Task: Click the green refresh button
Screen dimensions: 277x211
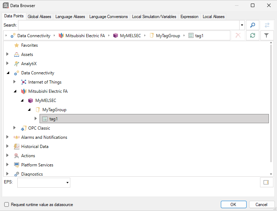Action: 252,35
